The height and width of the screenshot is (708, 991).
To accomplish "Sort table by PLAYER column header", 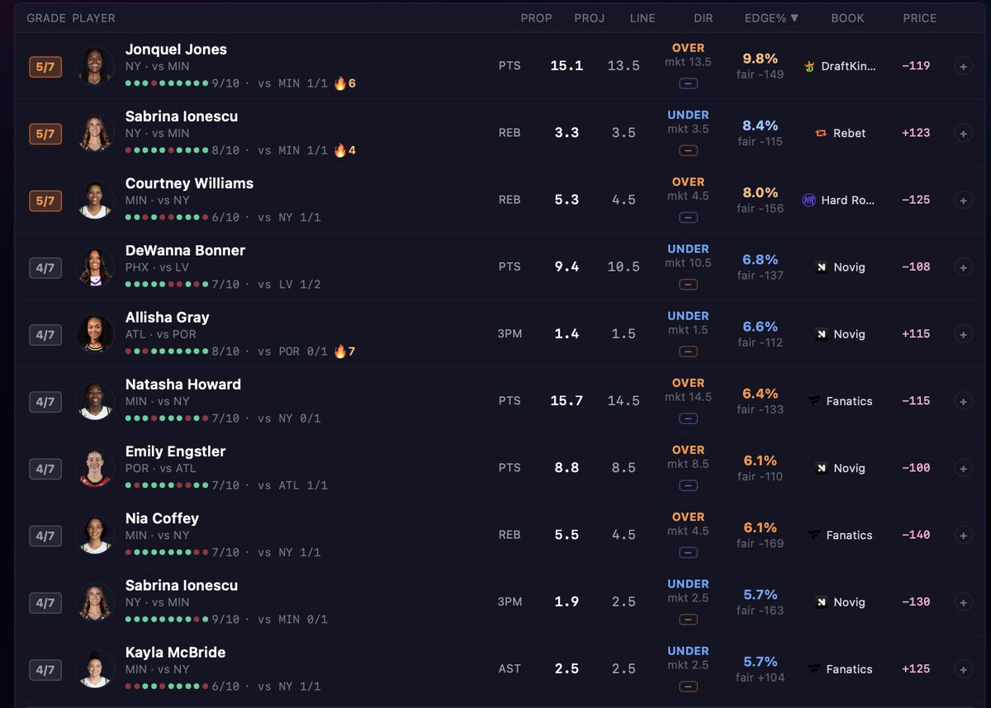I will [93, 18].
